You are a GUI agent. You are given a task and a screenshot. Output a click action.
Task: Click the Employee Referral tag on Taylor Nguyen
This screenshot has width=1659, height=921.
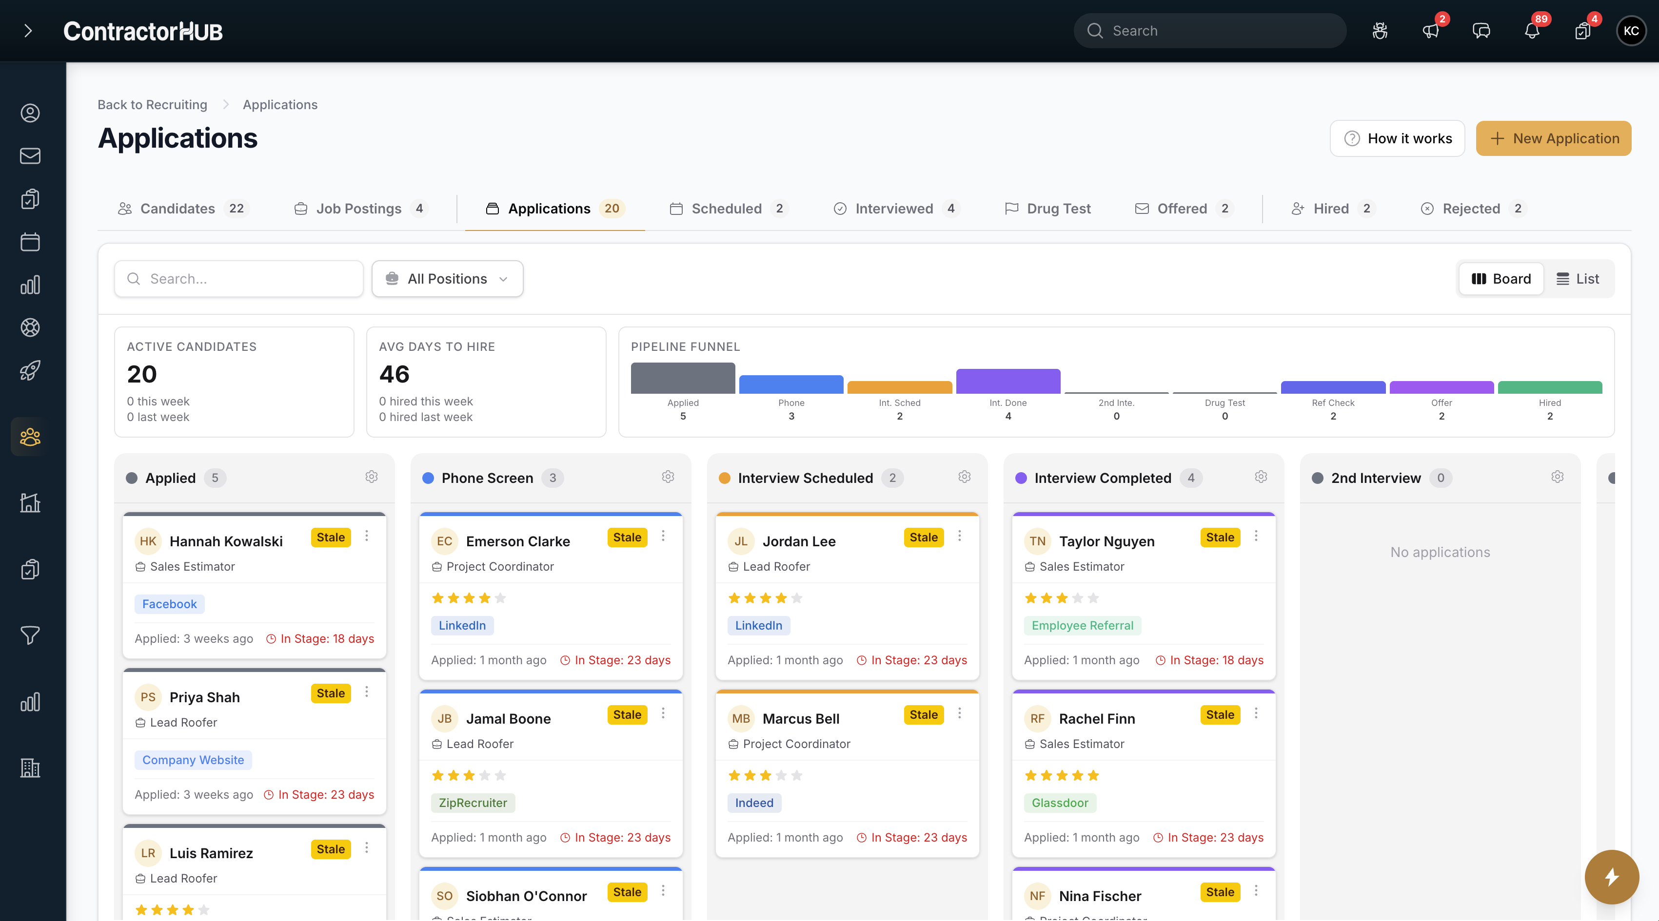(1082, 625)
